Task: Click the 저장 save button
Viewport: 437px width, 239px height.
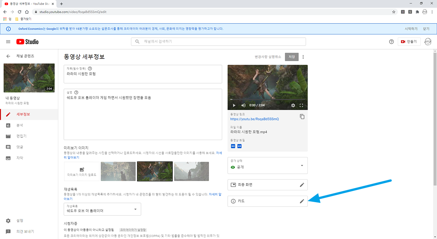Action: [x=291, y=57]
